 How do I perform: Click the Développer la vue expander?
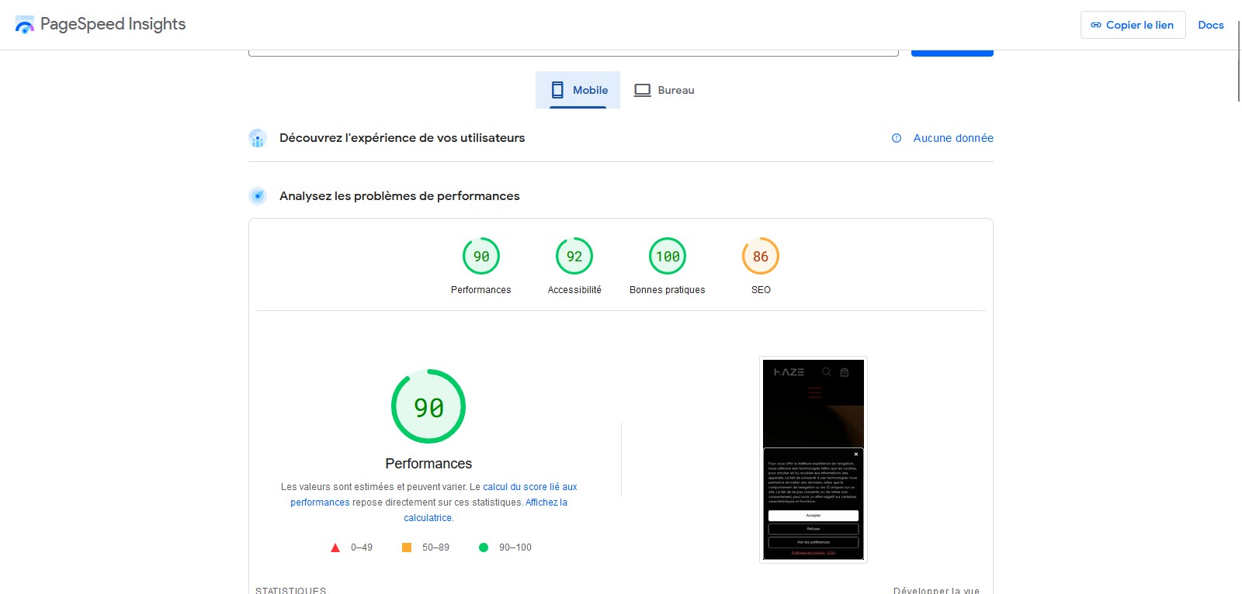point(936,590)
